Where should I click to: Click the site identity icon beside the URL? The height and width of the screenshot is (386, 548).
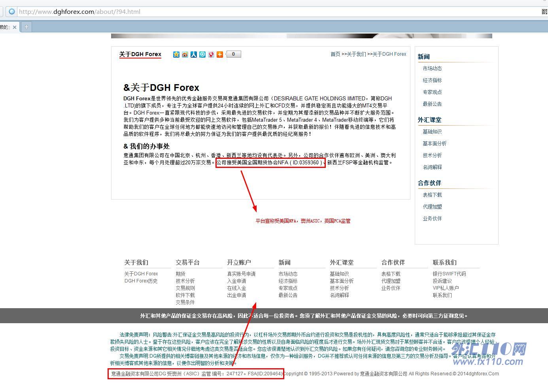point(12,11)
